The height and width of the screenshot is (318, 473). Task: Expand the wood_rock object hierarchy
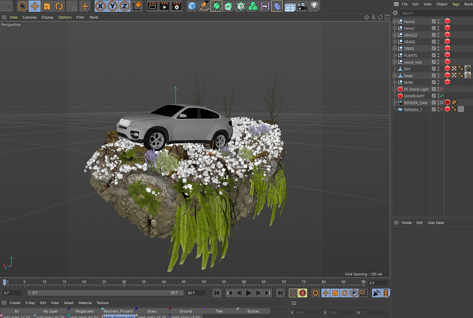pyautogui.click(x=395, y=62)
